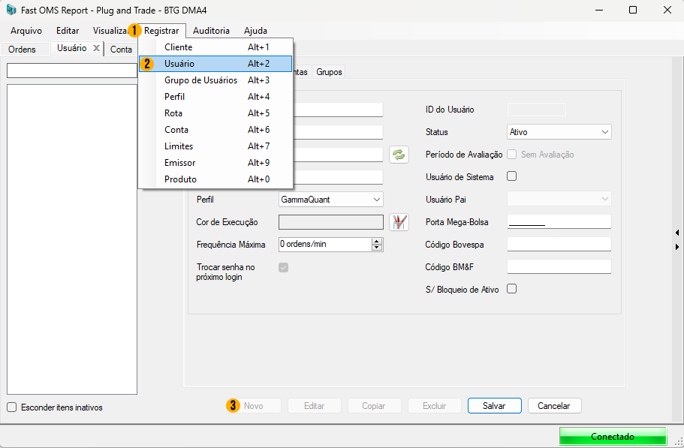Open the Auditoria menu

(211, 31)
